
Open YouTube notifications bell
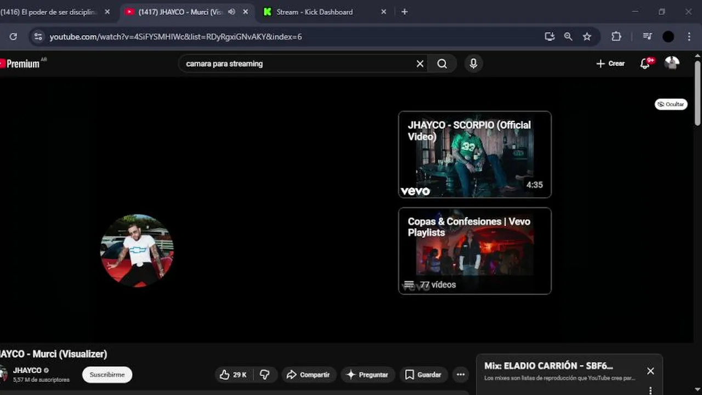tap(646, 64)
